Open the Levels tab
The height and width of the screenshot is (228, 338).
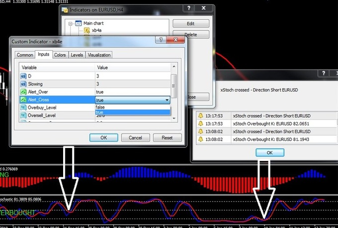[77, 55]
